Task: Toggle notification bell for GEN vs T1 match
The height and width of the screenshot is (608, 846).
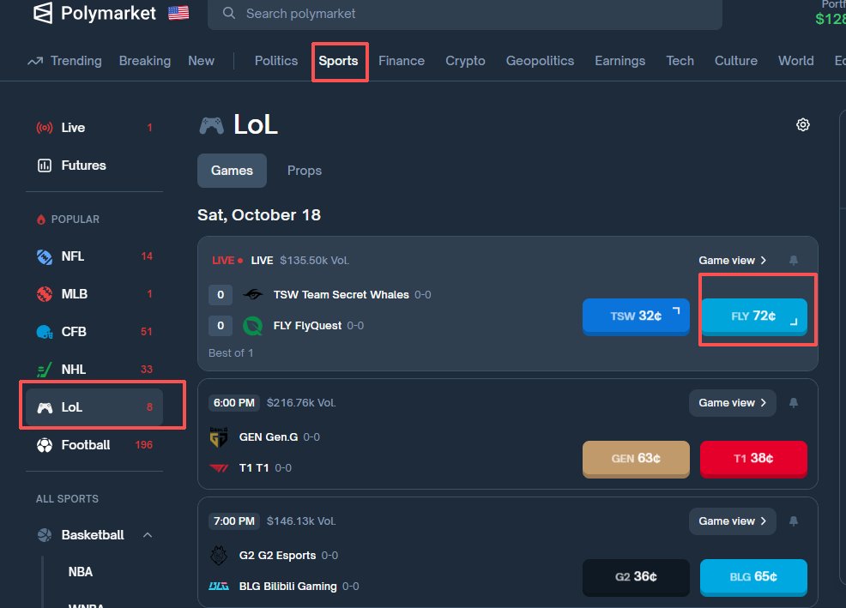Action: point(793,402)
